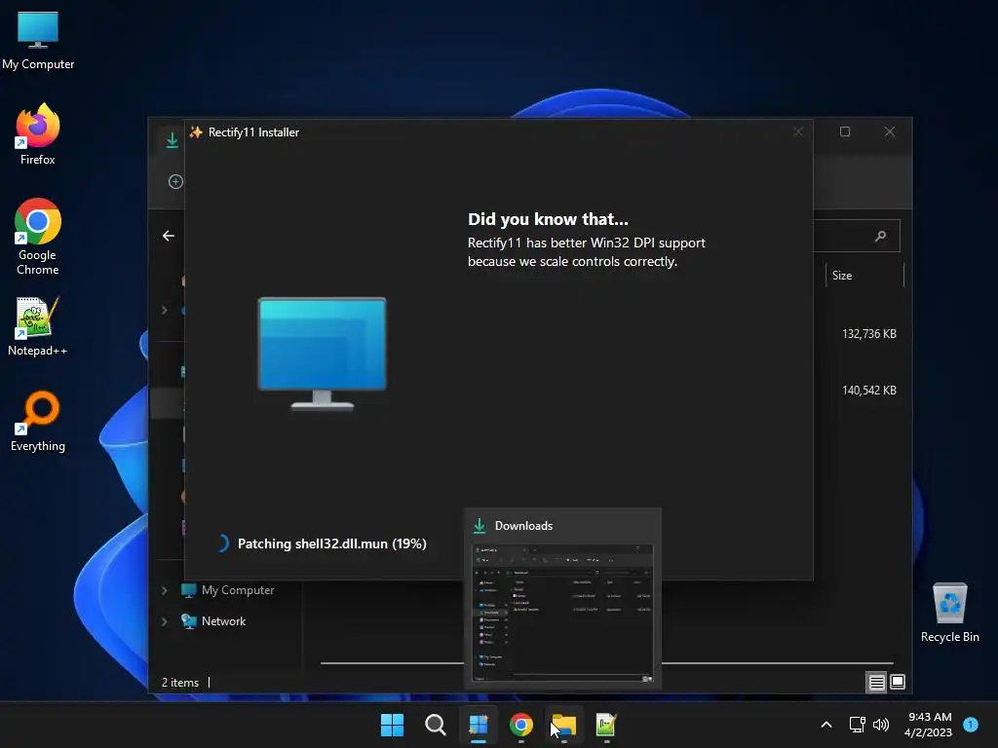Open the Windows Start menu
This screenshot has width=998, height=748.
(392, 725)
